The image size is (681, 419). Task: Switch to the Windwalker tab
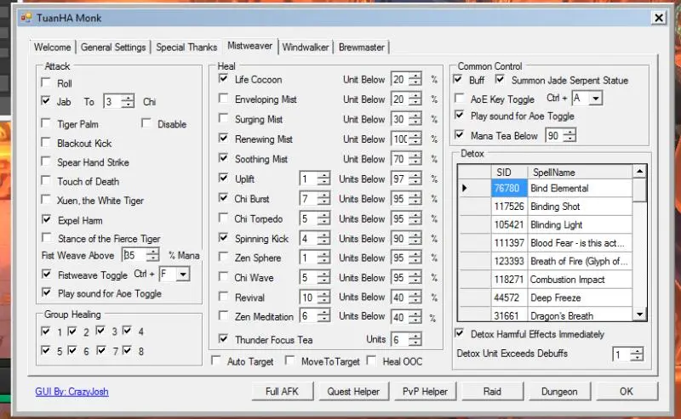pos(305,48)
